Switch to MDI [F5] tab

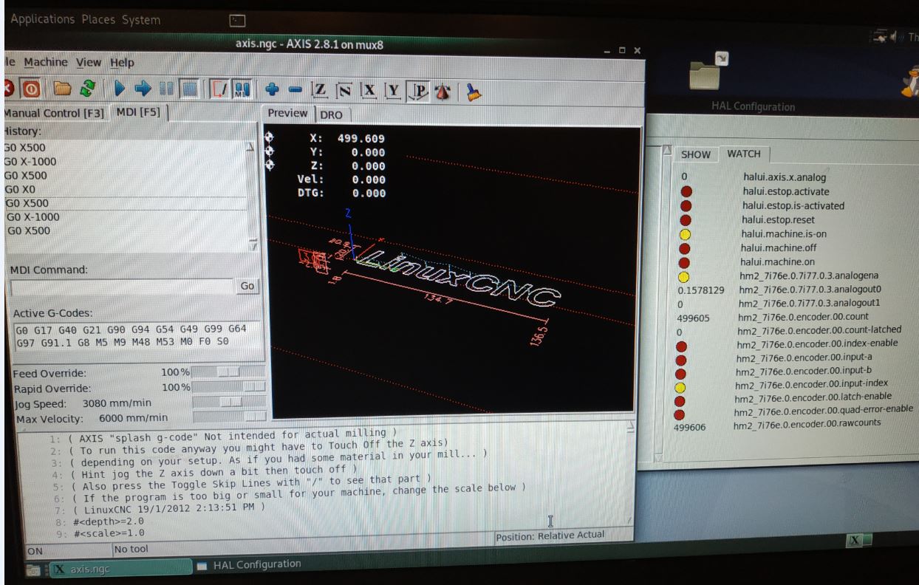pyautogui.click(x=140, y=113)
